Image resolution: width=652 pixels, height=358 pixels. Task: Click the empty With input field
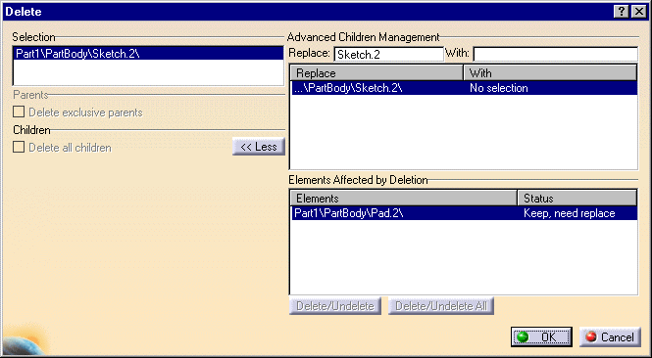click(556, 55)
